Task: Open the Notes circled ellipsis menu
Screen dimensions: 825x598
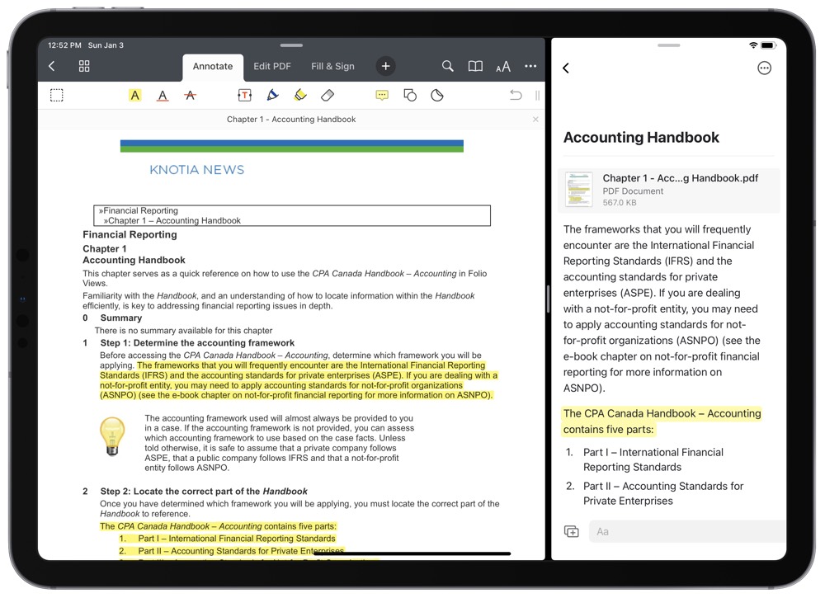Action: (x=765, y=68)
